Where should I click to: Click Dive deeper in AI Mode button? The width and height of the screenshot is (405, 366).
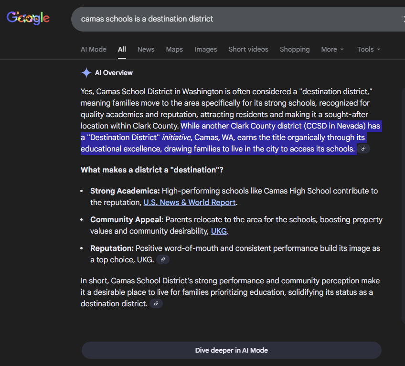(x=232, y=350)
